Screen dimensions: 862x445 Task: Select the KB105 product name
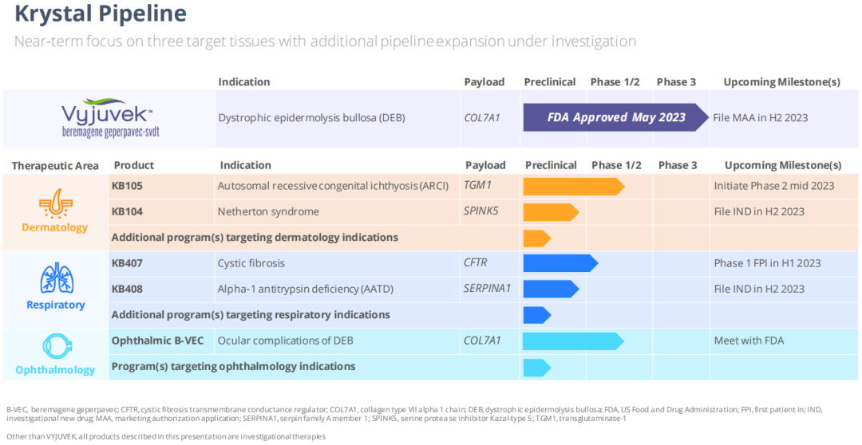tap(127, 186)
